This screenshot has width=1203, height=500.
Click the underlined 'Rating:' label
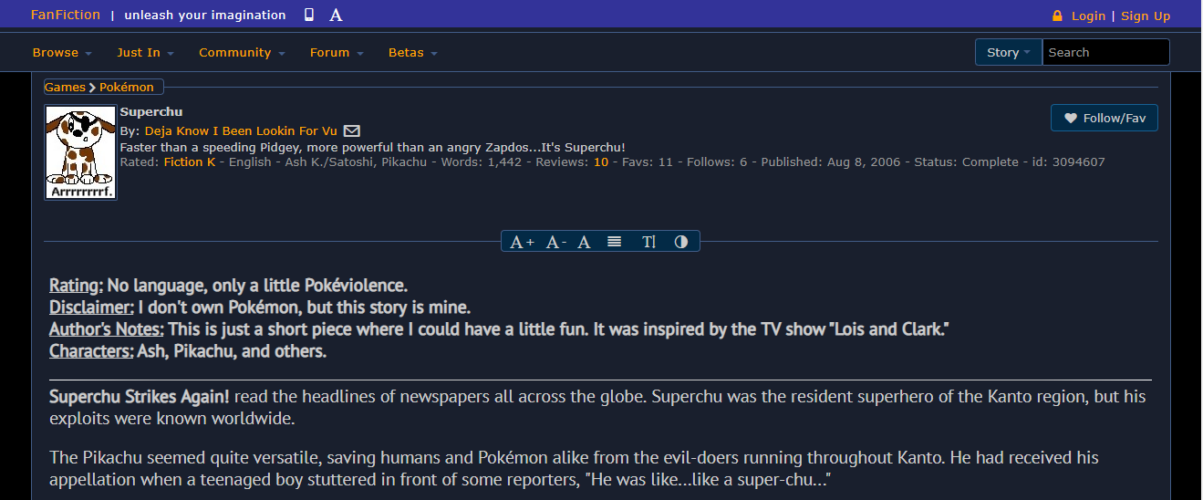(x=76, y=286)
